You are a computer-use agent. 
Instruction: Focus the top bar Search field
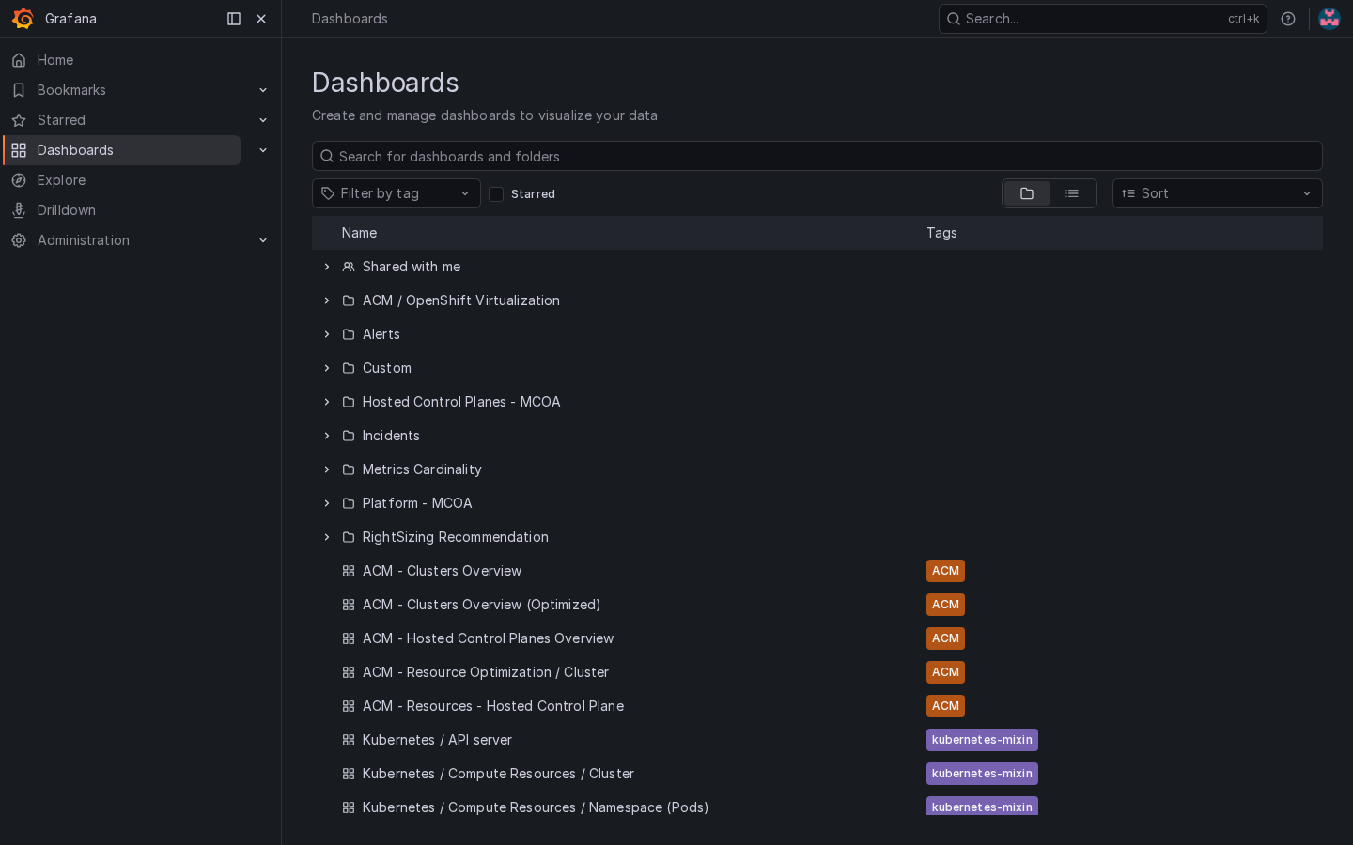click(x=1102, y=19)
